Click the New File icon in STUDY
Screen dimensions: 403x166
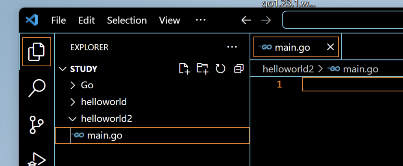tap(184, 69)
